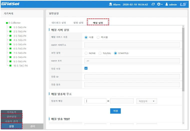190x131 pixels.
Task: Select 3 E-TAG-P4 in device list
Action: coord(20,36)
